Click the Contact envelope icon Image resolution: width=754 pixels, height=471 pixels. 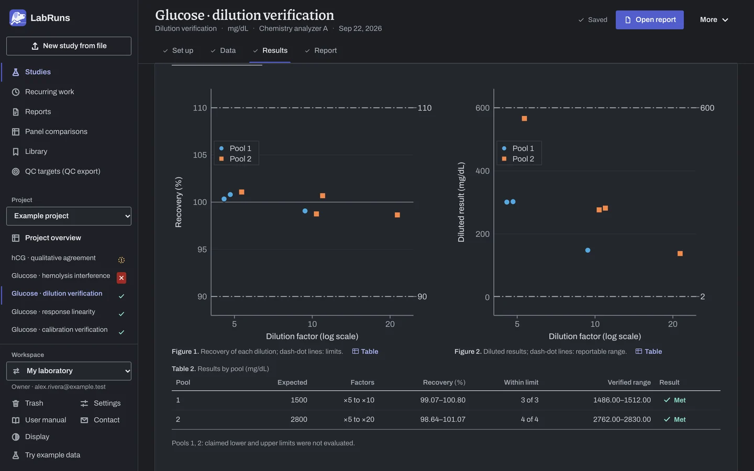84,420
